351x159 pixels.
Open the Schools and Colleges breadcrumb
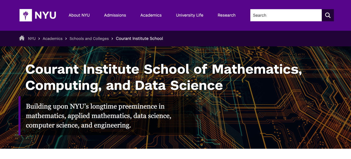pyautogui.click(x=89, y=39)
